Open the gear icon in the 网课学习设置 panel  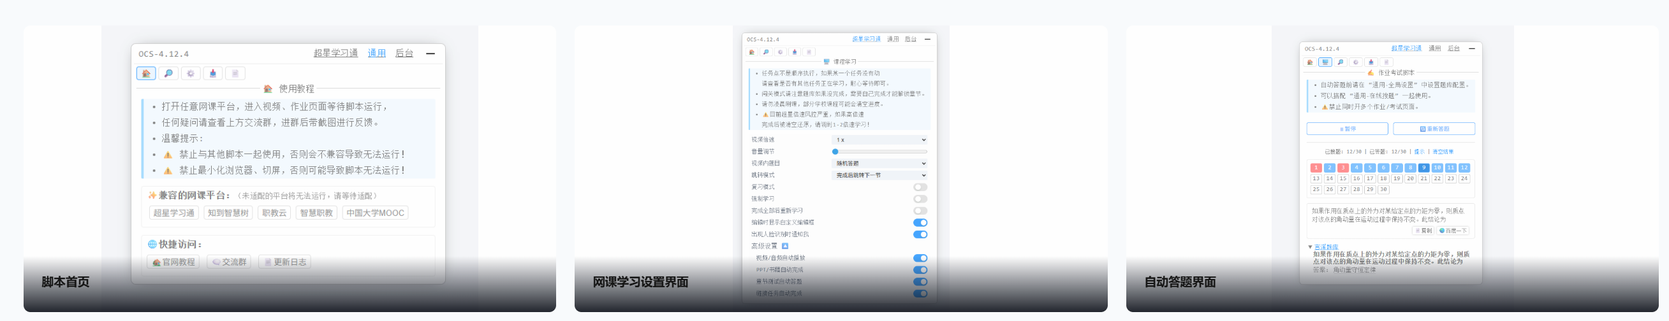point(781,52)
